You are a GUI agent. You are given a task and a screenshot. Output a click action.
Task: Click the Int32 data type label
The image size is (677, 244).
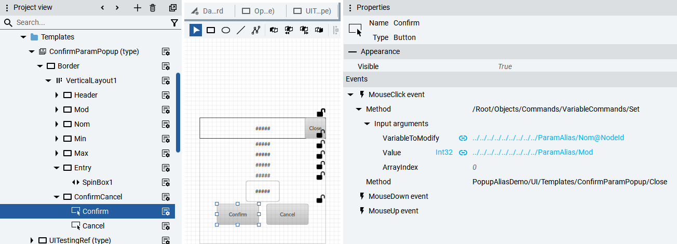[444, 153]
